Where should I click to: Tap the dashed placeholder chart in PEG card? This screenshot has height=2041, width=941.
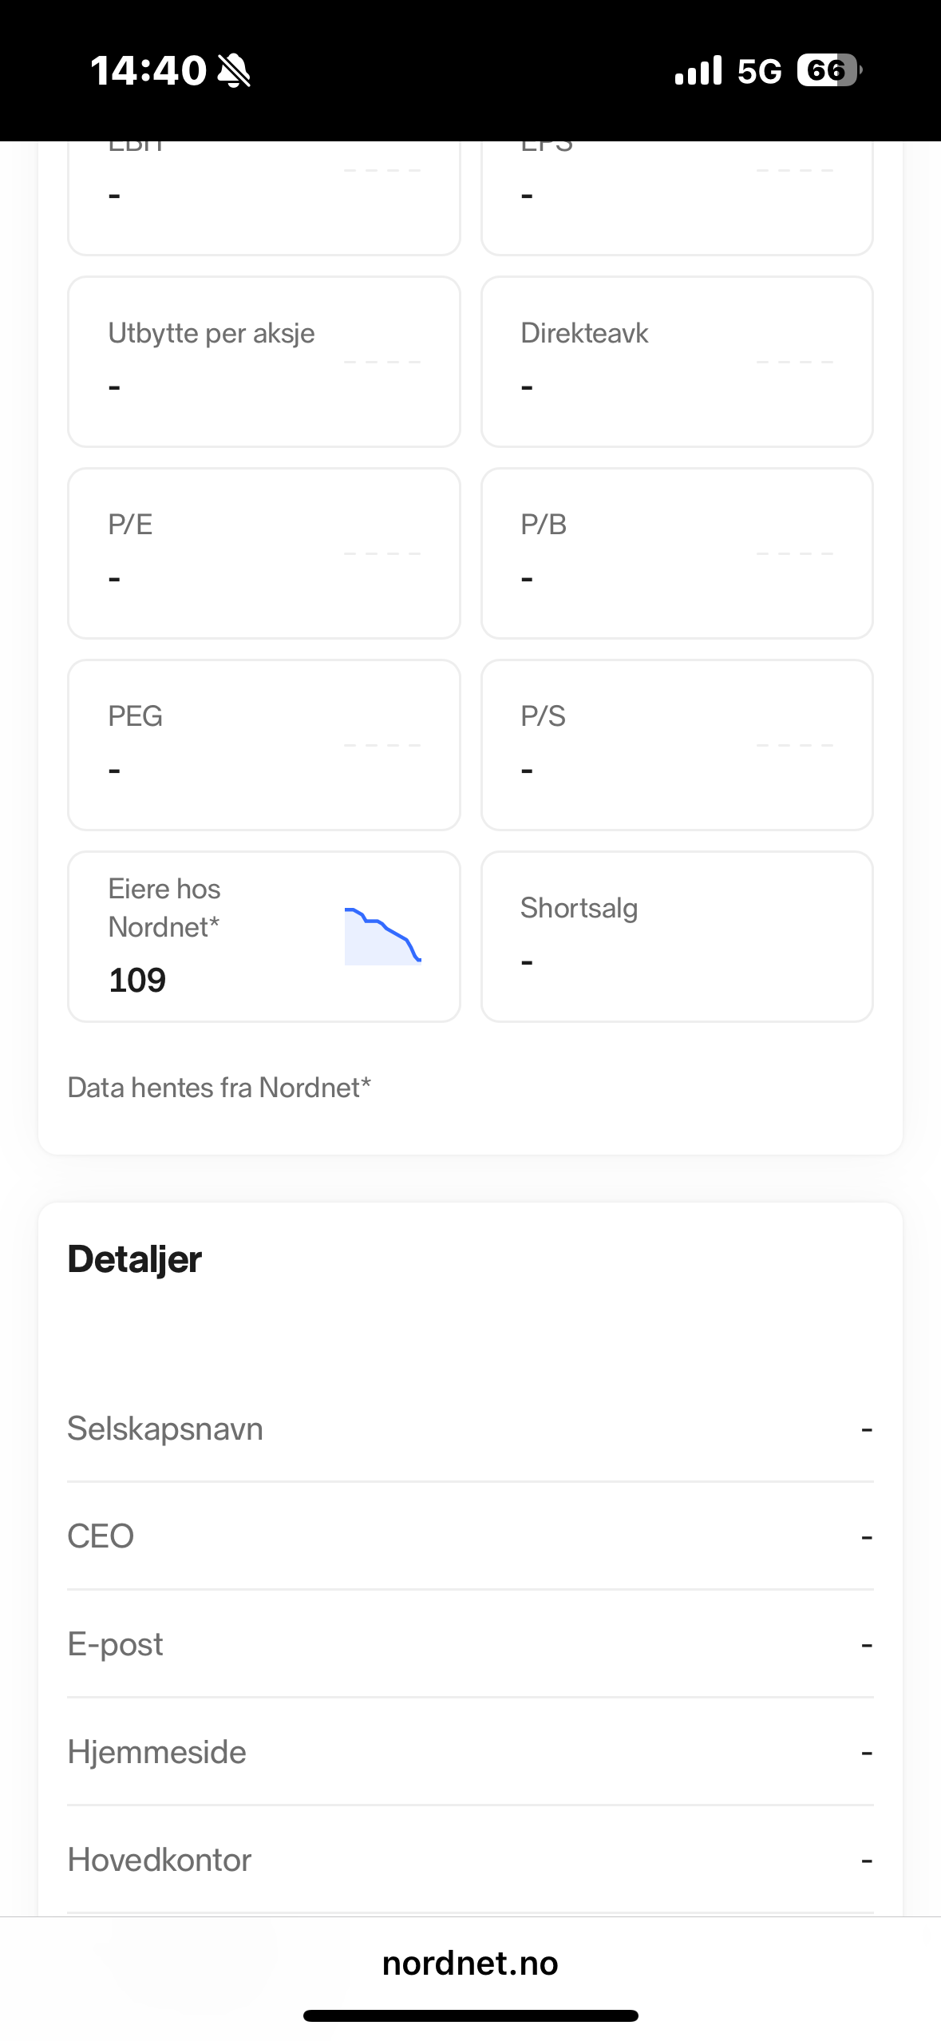click(382, 745)
